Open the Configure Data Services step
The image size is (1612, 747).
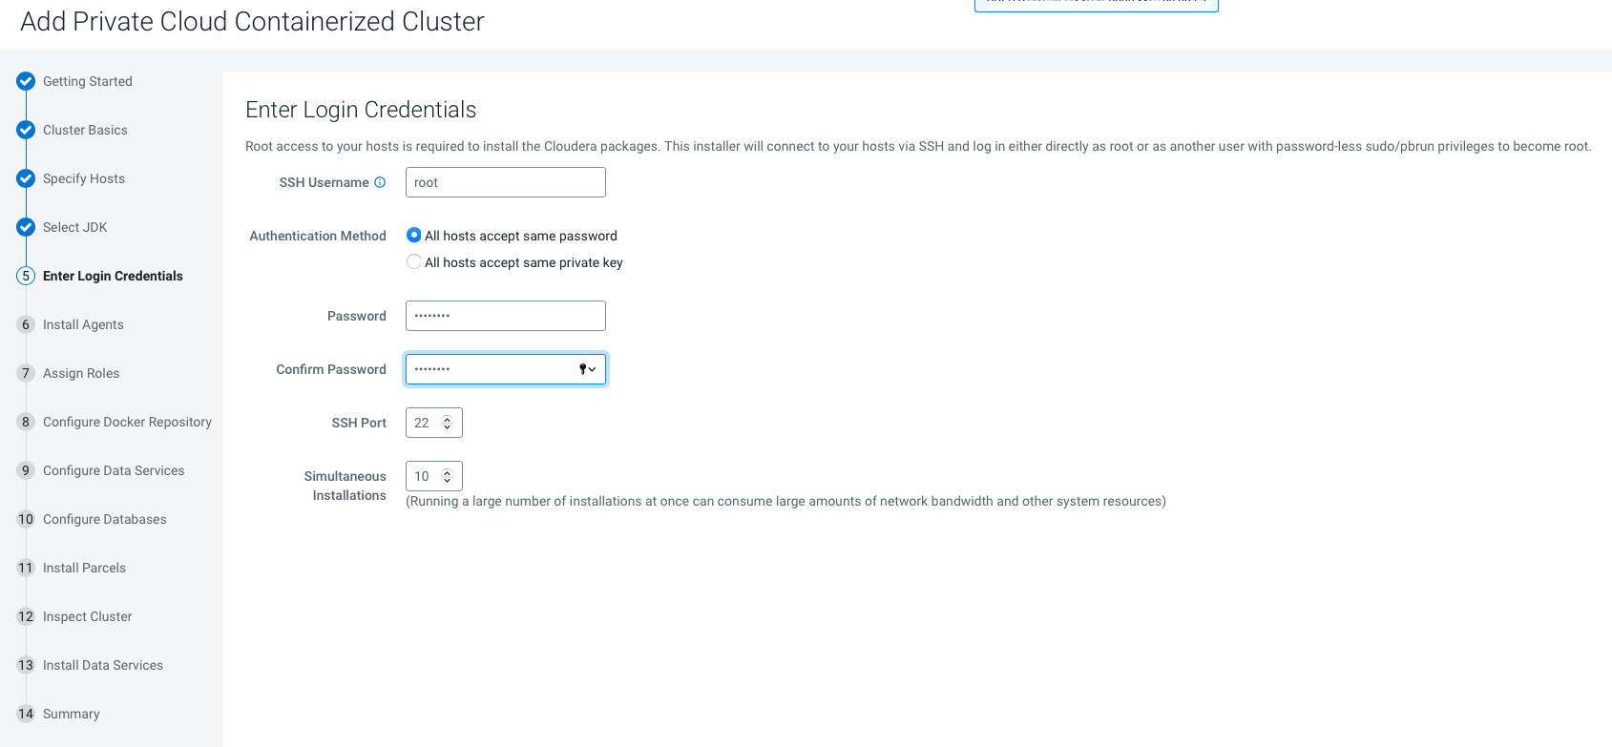point(114,470)
